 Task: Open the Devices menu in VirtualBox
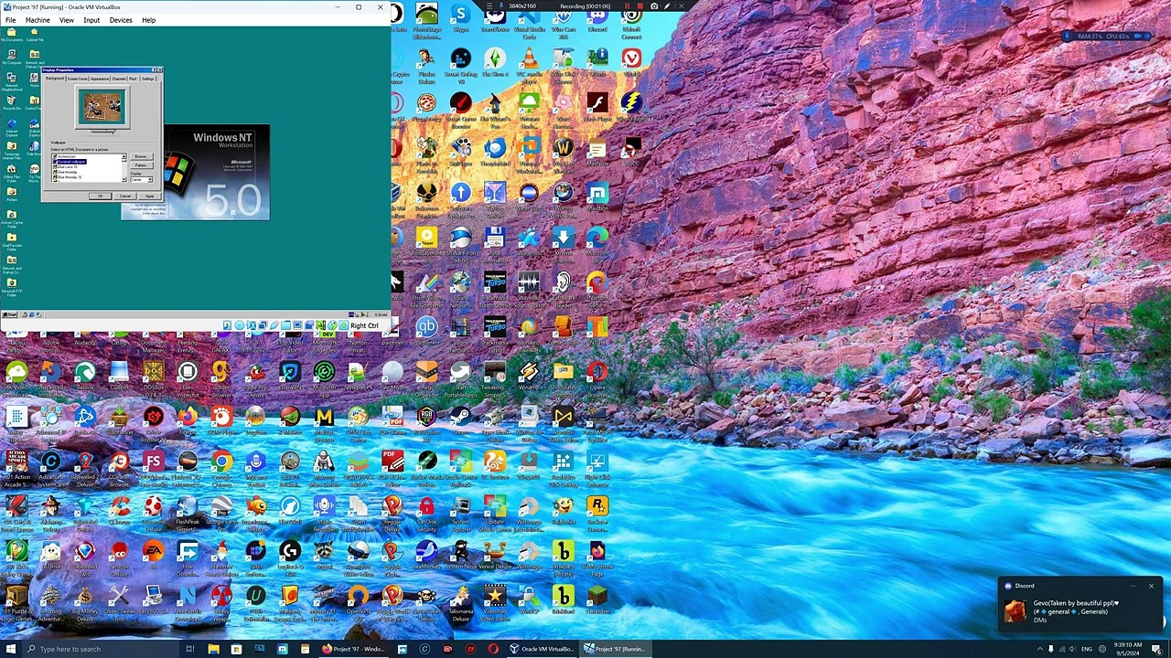[x=121, y=20]
